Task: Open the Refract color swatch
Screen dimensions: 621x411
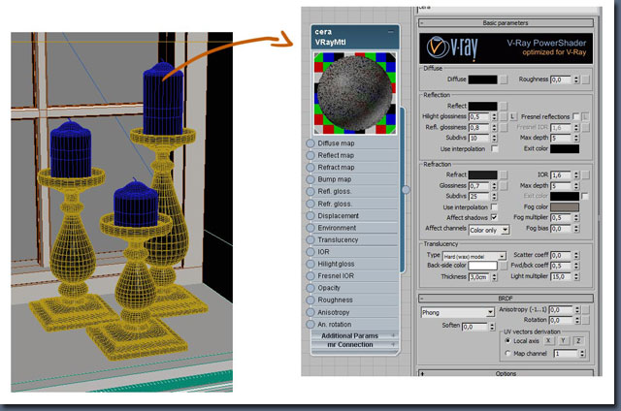Action: (483, 174)
